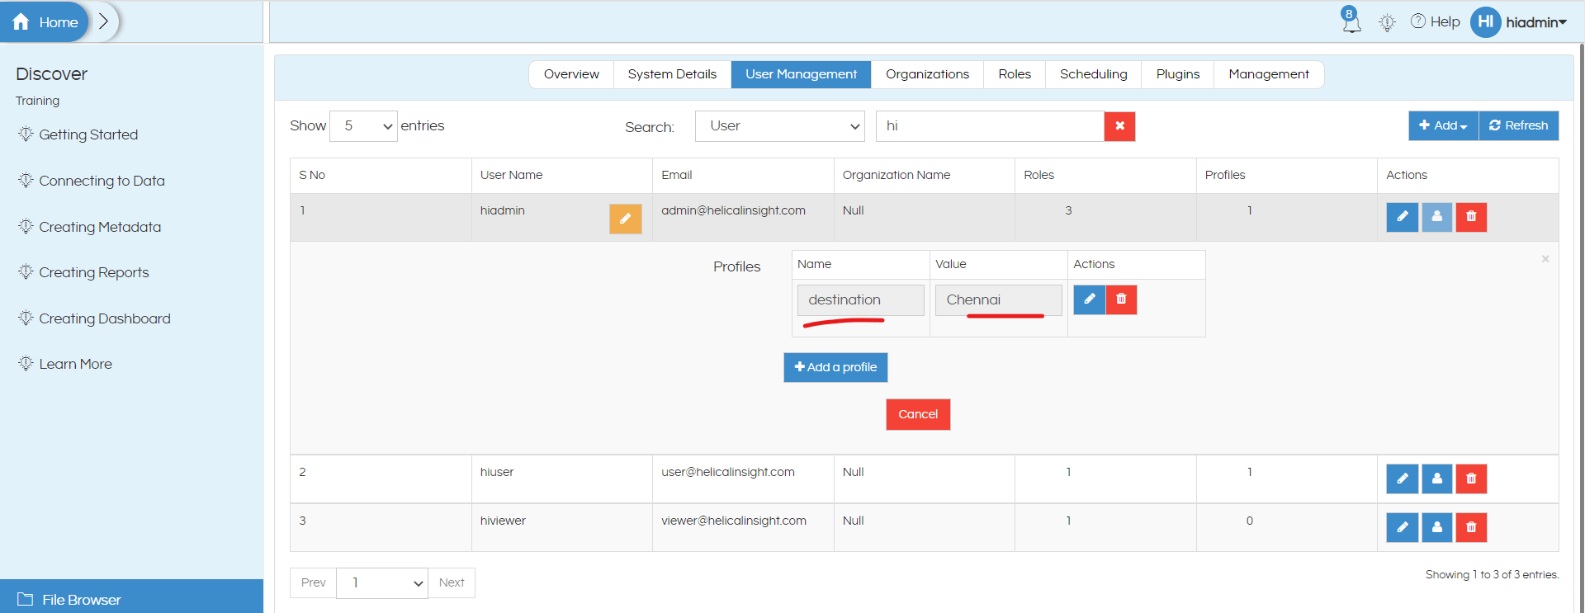Open the profile icon for hiuser row
Viewport: 1585px width, 613px height.
[x=1437, y=479]
